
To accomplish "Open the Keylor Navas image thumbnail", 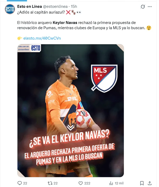I will tap(71, 110).
